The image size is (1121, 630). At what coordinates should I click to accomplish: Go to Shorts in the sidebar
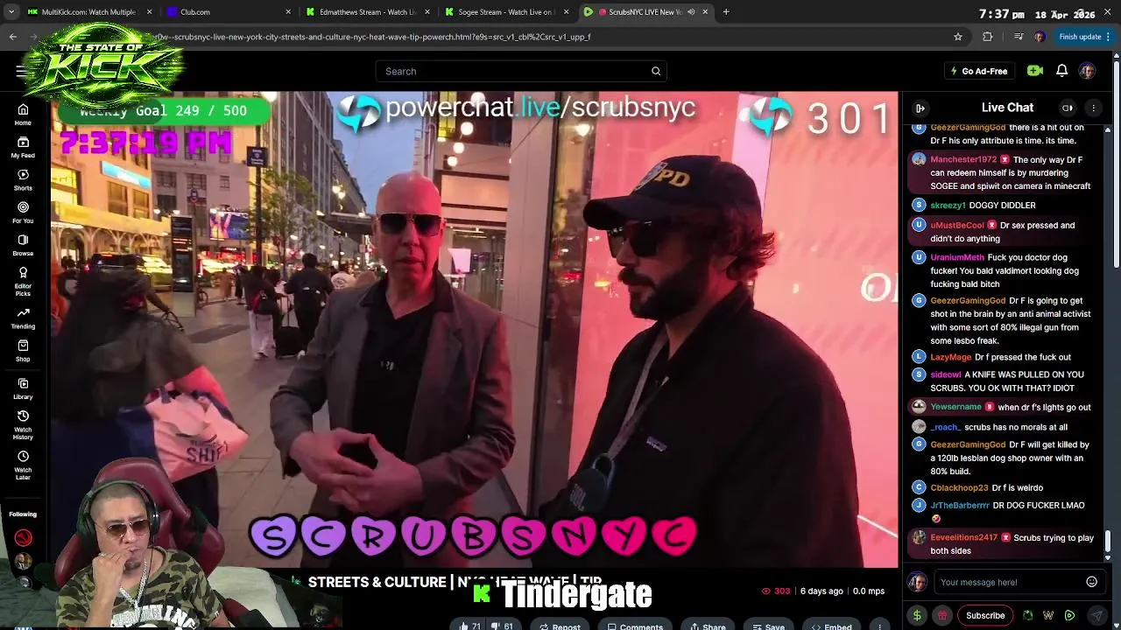point(23,179)
